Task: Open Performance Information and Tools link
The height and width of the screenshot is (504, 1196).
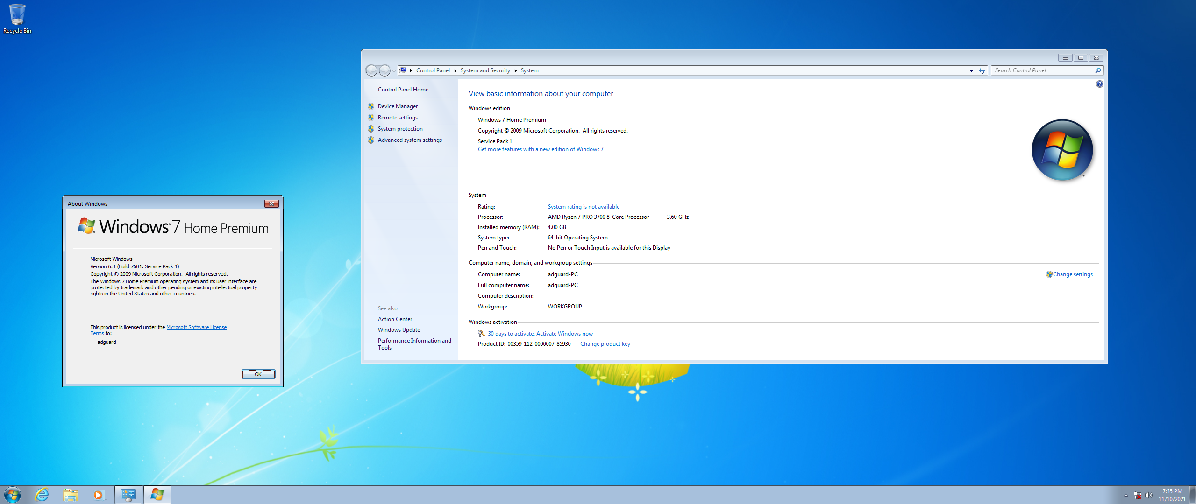Action: click(x=414, y=344)
